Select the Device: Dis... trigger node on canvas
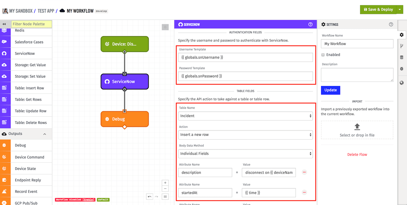407x205 pixels. (125, 44)
